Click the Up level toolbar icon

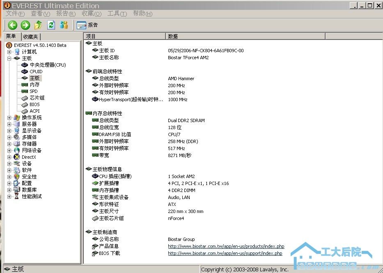tap(38, 25)
